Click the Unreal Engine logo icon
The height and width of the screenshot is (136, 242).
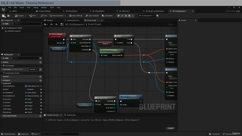(x=3, y=9)
